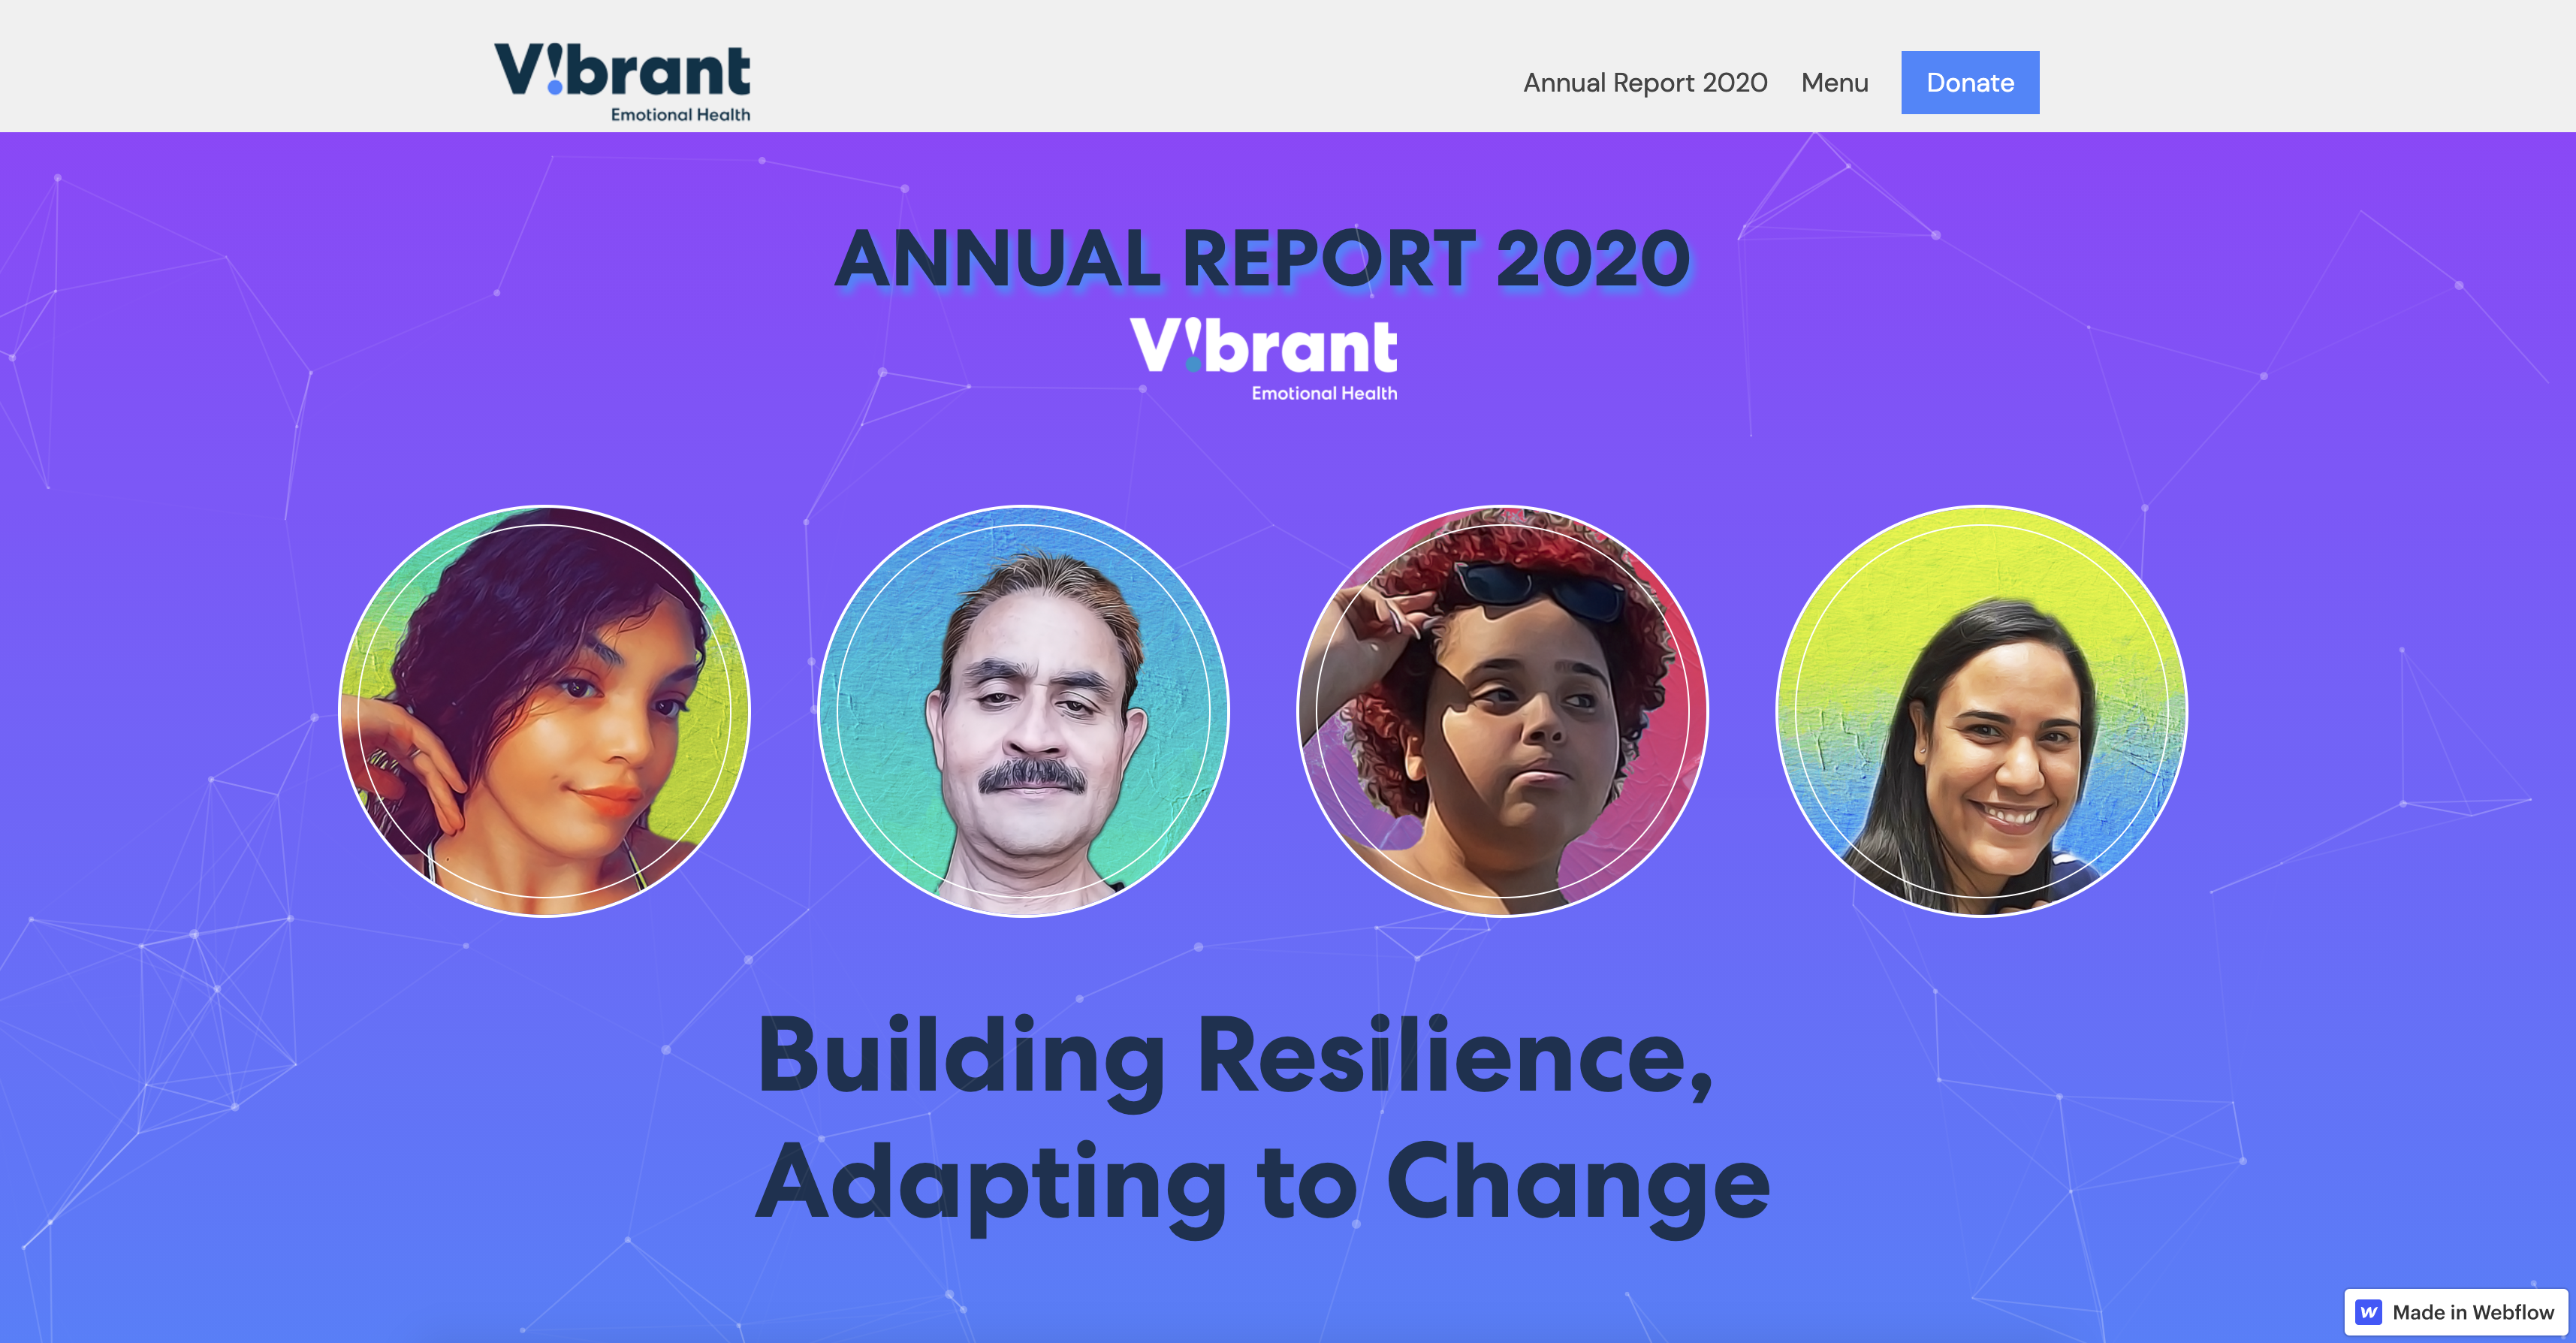Click the Webflow W icon in badge
The image size is (2576, 1343).
pyautogui.click(x=2369, y=1312)
